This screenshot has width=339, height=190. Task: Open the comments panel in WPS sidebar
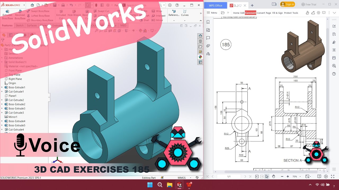pos(208,38)
